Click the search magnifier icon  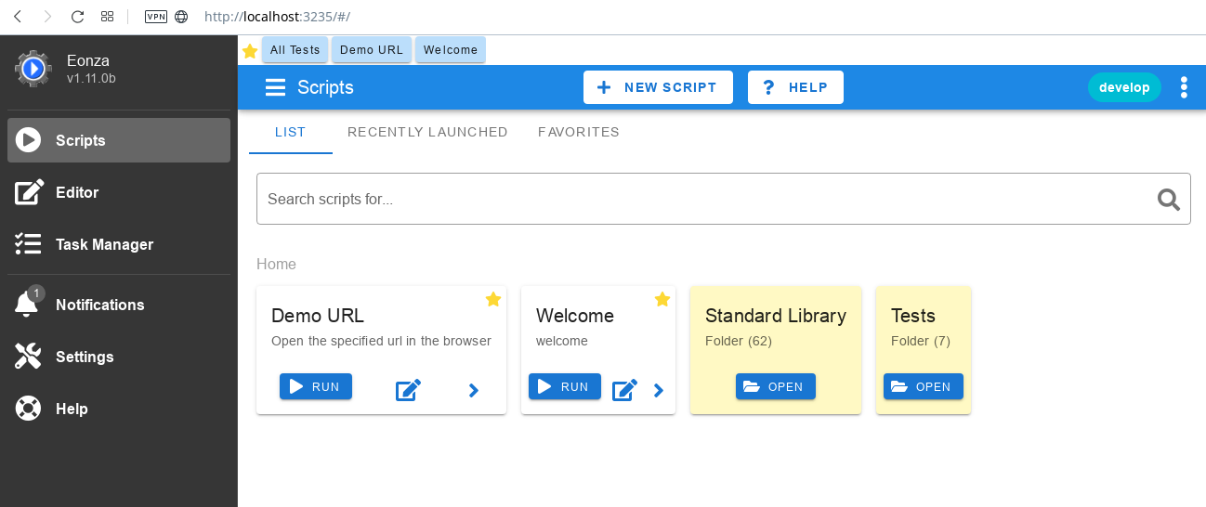(x=1169, y=199)
